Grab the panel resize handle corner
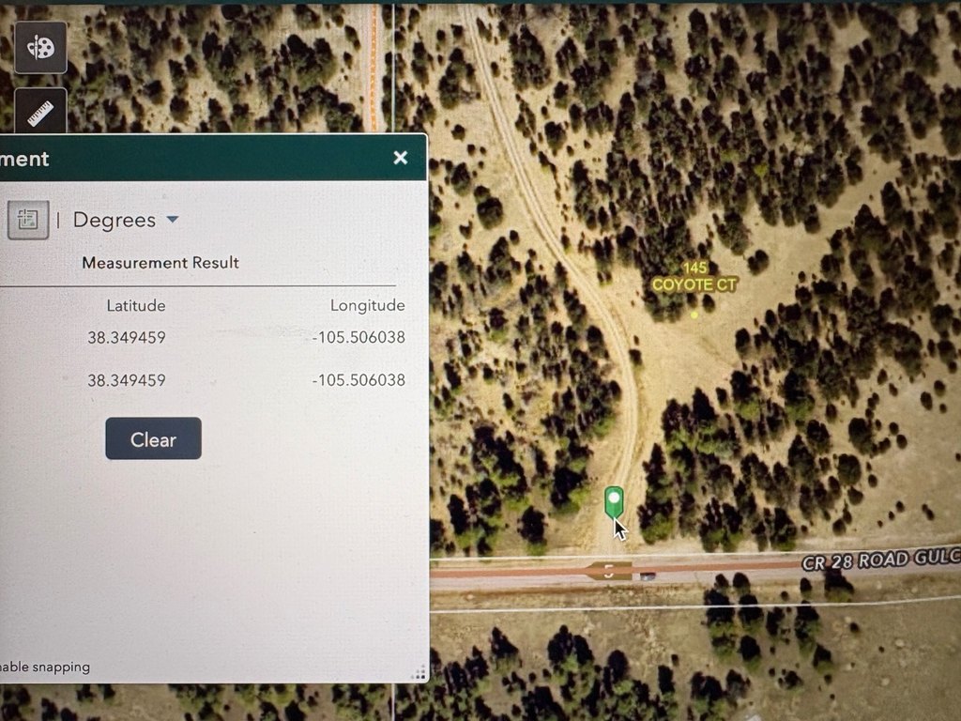This screenshot has height=721, width=961. click(x=419, y=672)
